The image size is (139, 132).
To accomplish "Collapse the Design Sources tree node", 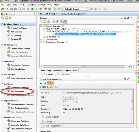I will click(x=41, y=26).
